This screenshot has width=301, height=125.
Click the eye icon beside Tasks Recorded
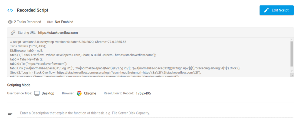(x=10, y=22)
